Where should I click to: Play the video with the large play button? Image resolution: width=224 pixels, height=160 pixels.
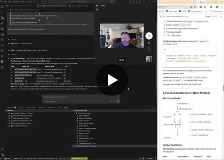click(112, 80)
